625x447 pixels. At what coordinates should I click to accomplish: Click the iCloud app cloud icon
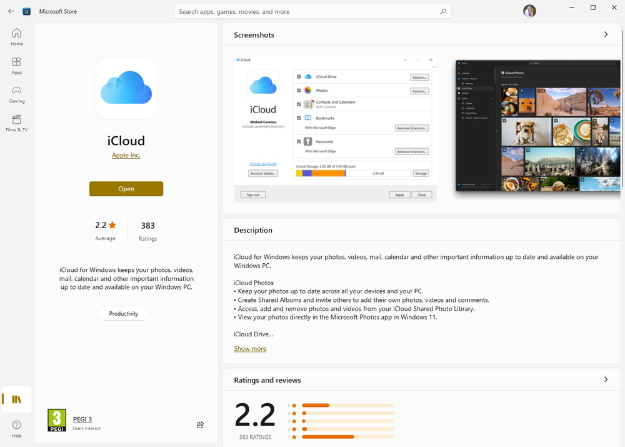coord(126,88)
